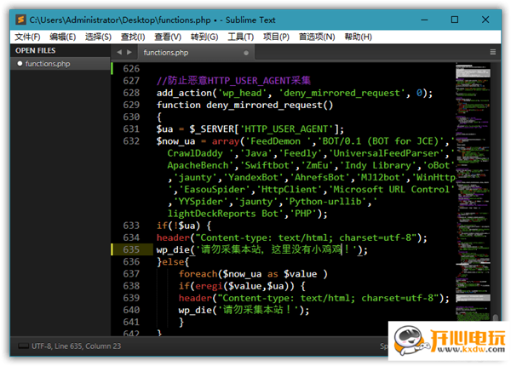Open the 首选项(N) menu
Viewport: 511px width, 366px height.
317,37
